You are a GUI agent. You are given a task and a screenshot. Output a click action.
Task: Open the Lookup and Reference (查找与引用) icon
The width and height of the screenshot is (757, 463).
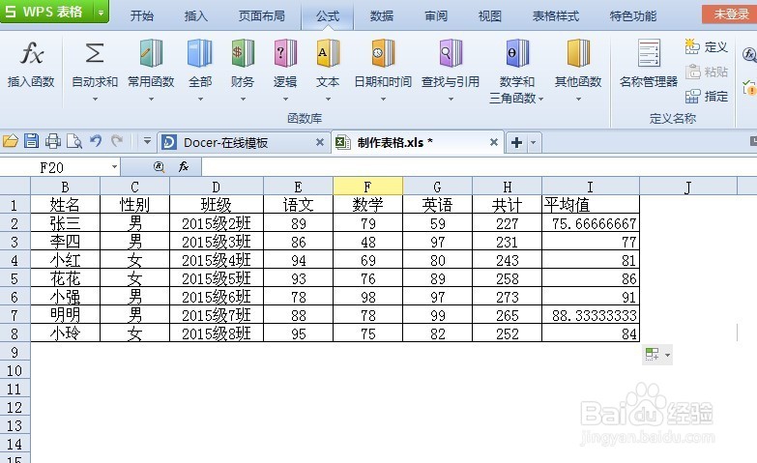[451, 53]
